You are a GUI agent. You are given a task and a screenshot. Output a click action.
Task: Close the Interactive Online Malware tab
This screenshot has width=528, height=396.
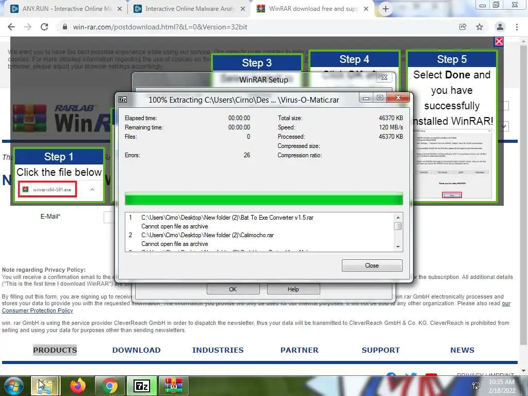(x=242, y=9)
